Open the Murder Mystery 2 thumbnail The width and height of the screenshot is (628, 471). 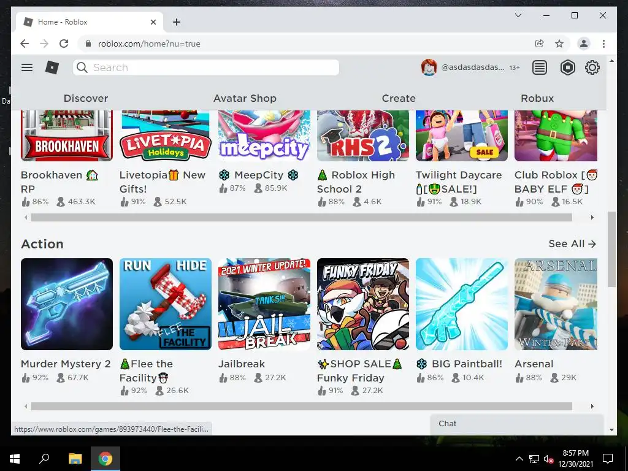(67, 304)
